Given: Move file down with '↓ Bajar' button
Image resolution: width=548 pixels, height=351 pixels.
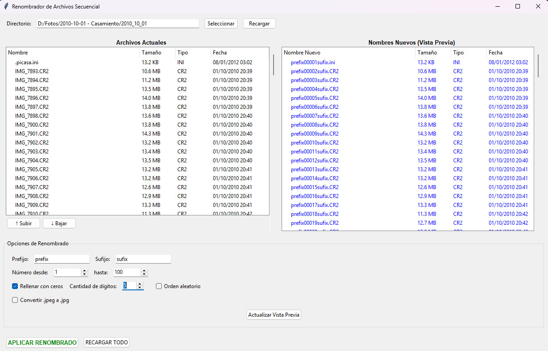Looking at the screenshot, I should (59, 223).
